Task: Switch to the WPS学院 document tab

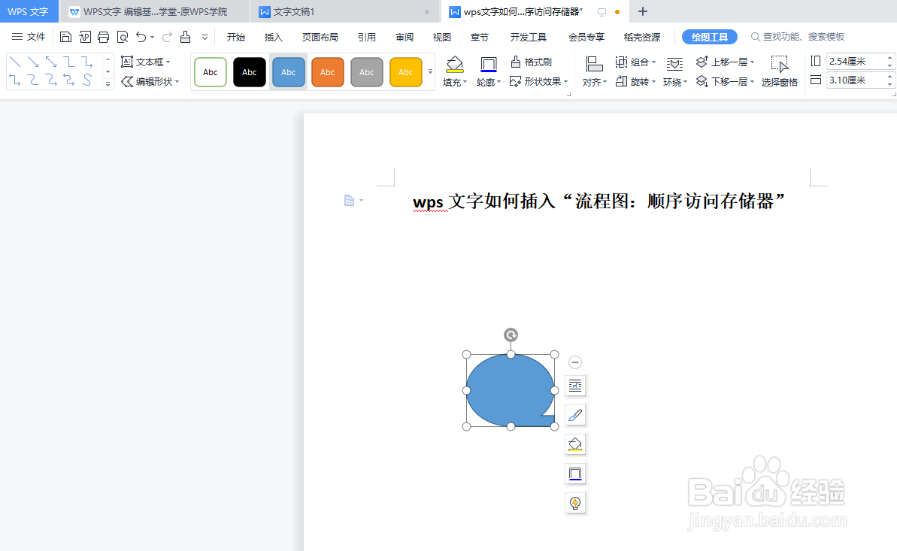Action: [154, 11]
